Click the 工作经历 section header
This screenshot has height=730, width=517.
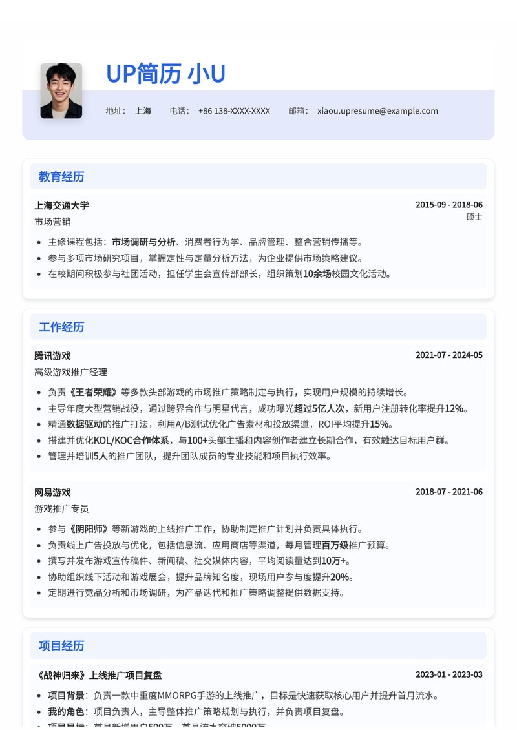(x=60, y=326)
